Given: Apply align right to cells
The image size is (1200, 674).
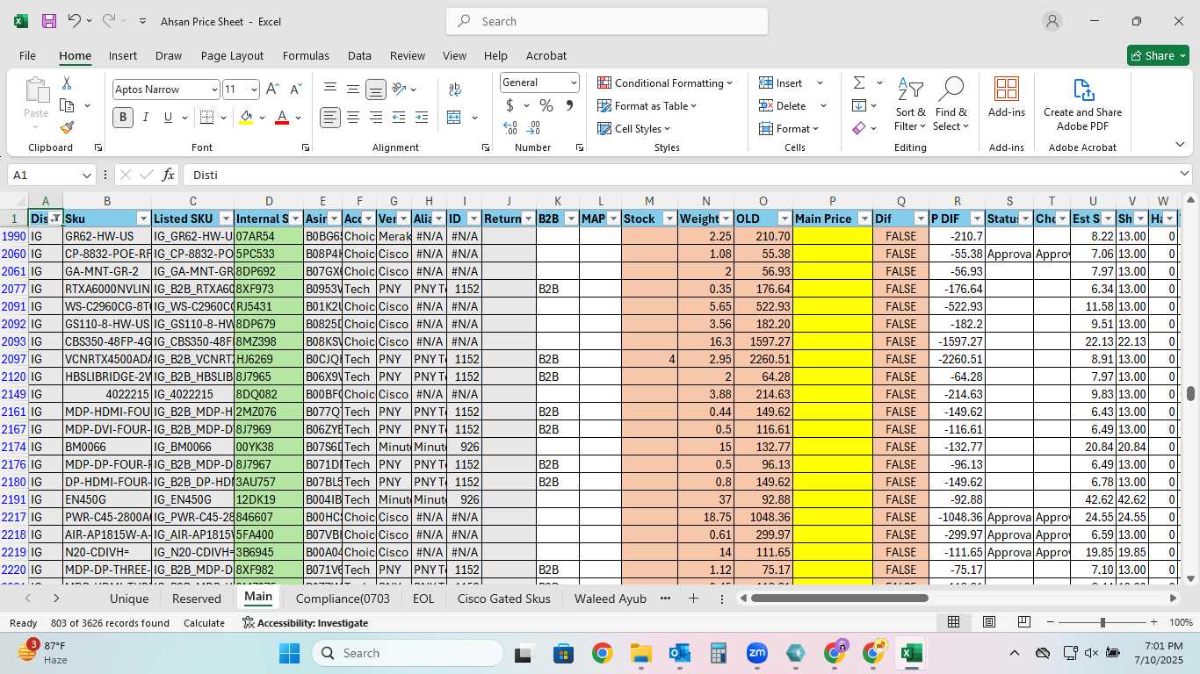Looking at the screenshot, I should coord(376,118).
